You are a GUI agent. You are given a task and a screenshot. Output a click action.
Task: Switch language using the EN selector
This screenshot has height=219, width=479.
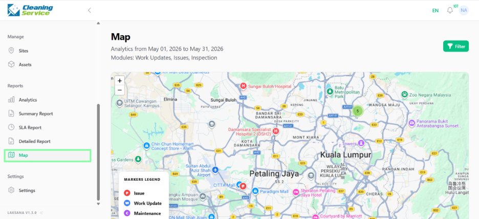[x=436, y=10]
